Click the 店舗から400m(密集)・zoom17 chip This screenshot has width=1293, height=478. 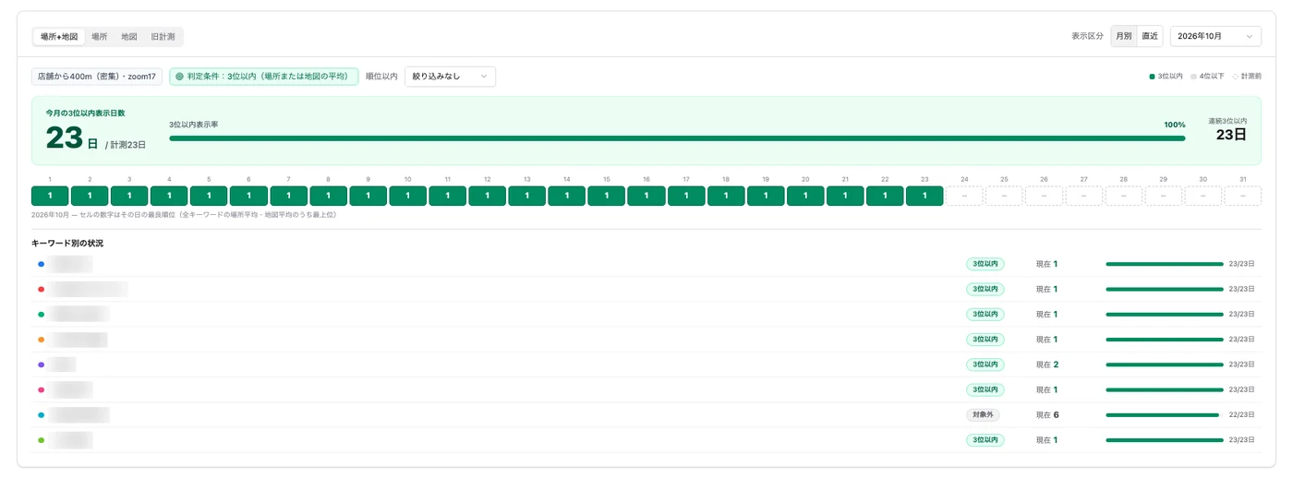tap(97, 77)
